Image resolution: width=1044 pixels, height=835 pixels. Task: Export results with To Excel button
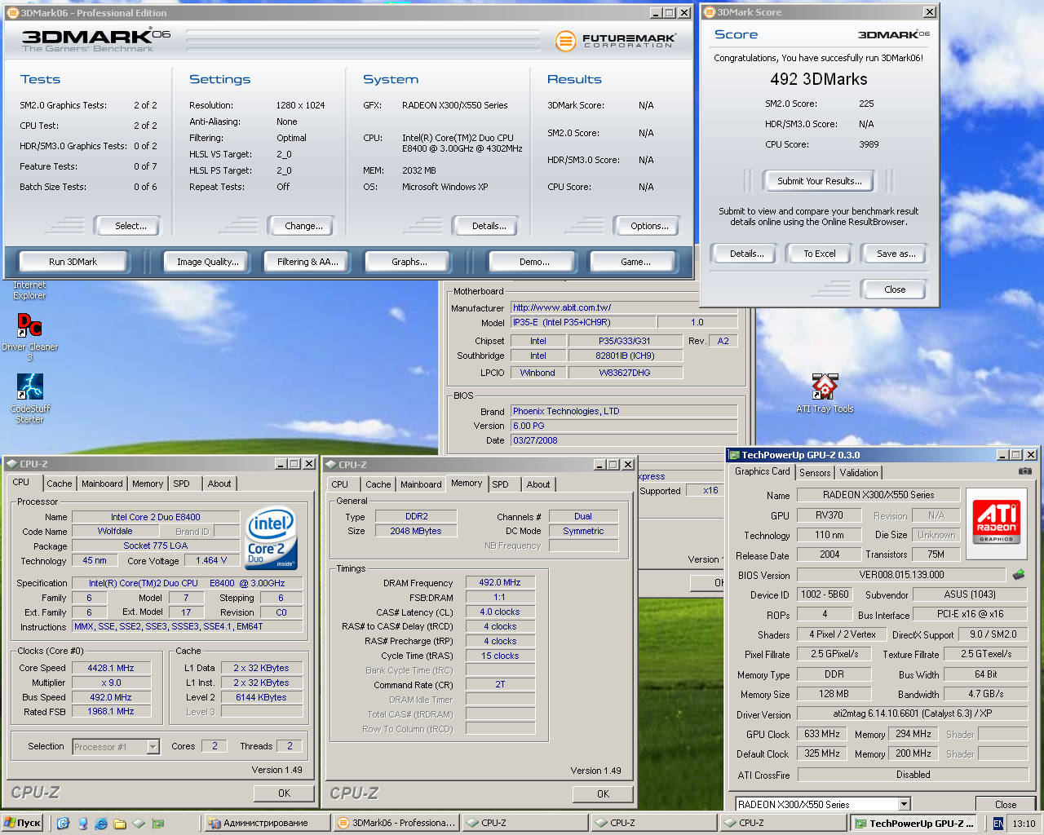[819, 254]
